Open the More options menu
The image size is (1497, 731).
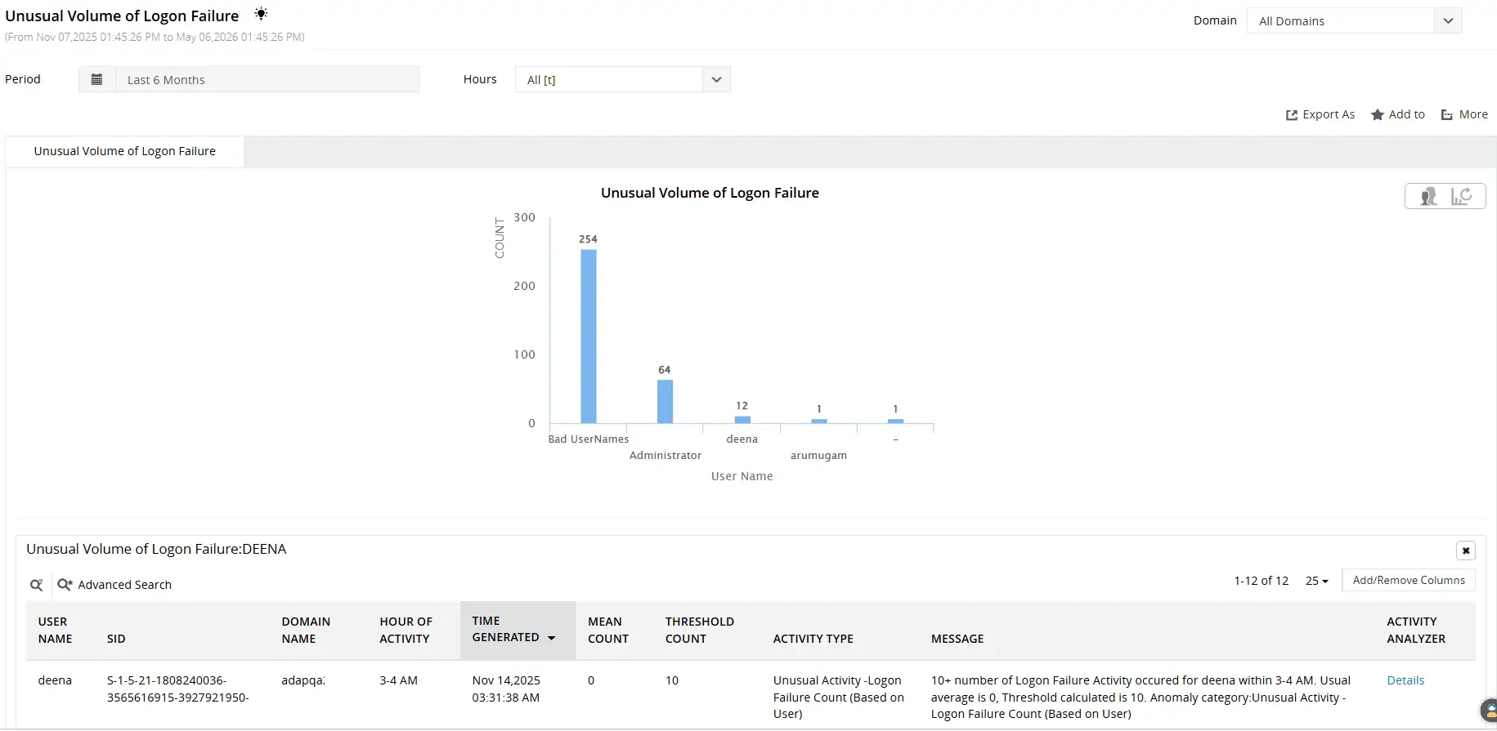pyautogui.click(x=1464, y=114)
